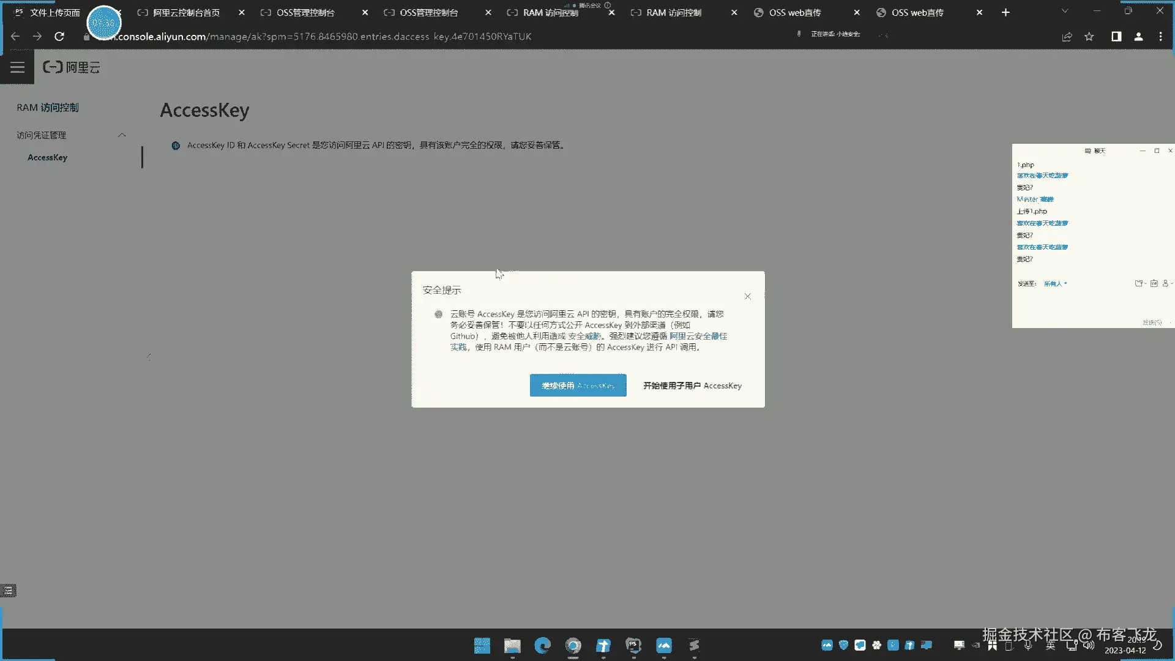Switch to the OSS web直传 browser tab

click(x=794, y=12)
